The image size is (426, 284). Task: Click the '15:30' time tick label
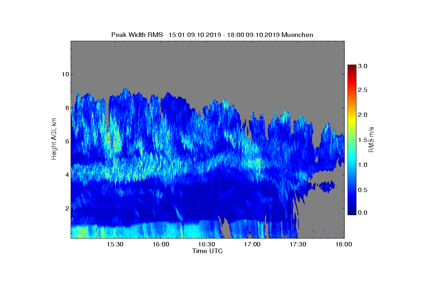[x=115, y=244]
